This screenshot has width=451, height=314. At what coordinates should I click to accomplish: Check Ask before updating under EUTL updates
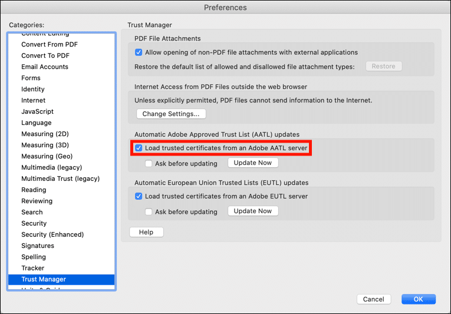click(149, 211)
